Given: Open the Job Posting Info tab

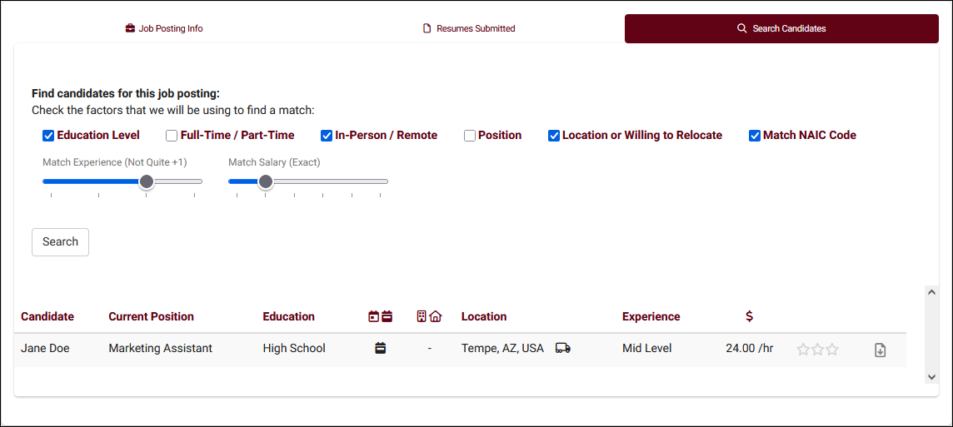Looking at the screenshot, I should pos(164,28).
